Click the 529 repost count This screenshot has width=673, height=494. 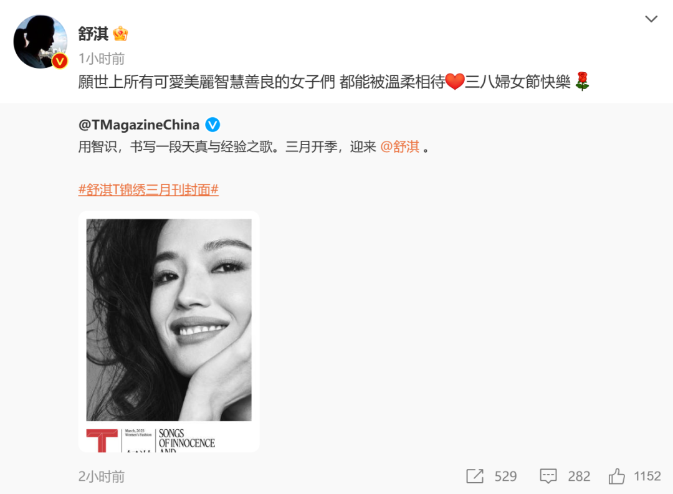tap(505, 477)
